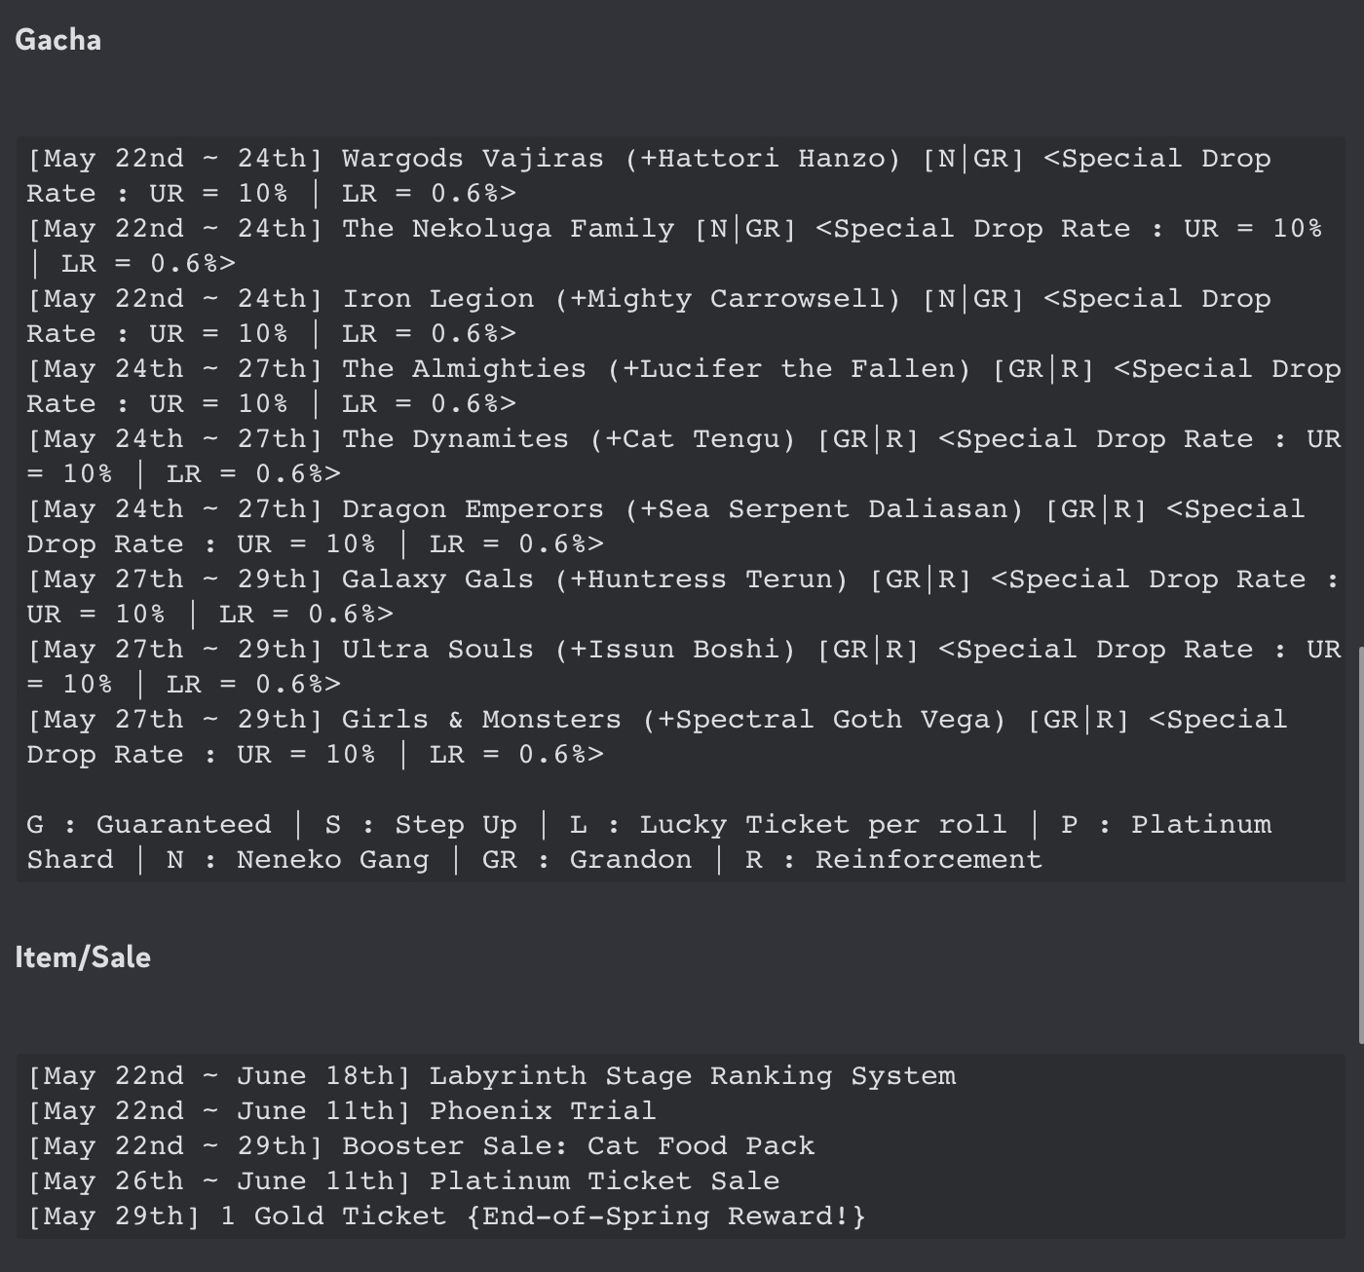Click the Labyrinth Stage Ranking System line
The width and height of the screenshot is (1364, 1272).
click(692, 1076)
